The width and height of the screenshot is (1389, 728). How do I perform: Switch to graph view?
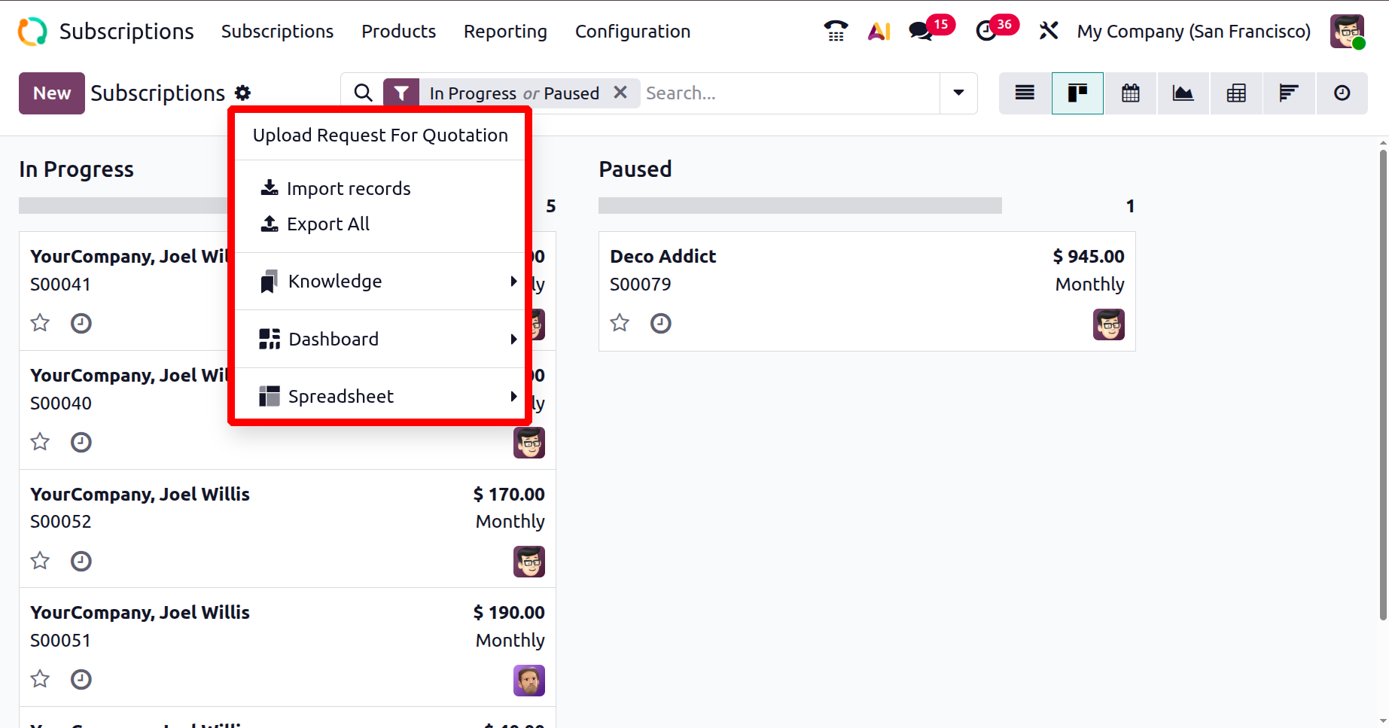pos(1183,93)
